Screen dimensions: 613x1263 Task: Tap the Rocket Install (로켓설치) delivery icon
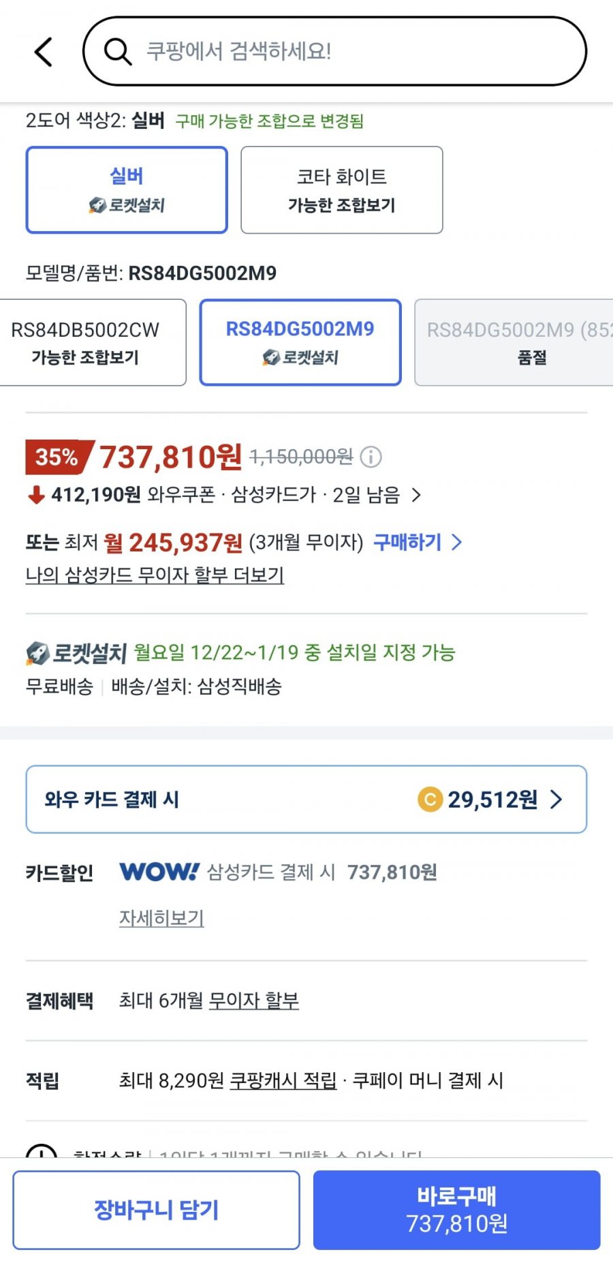pyautogui.click(x=38, y=653)
